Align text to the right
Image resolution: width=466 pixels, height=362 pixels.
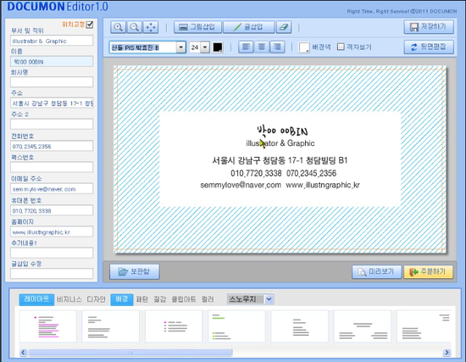pyautogui.click(x=277, y=47)
